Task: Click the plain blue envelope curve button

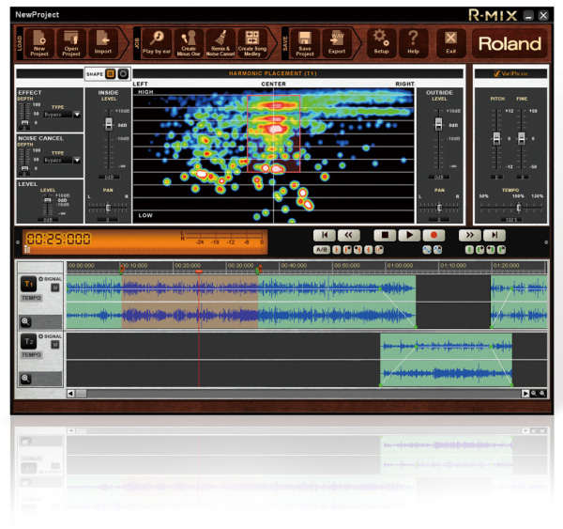Action: (x=427, y=250)
